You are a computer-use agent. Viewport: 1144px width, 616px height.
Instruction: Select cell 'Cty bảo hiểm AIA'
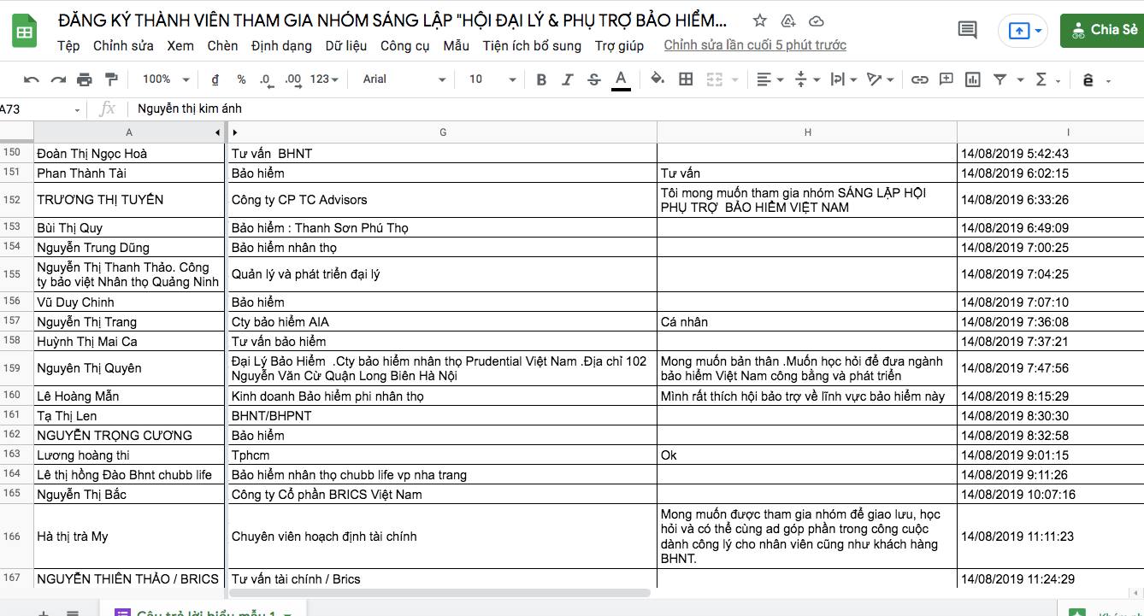[443, 322]
